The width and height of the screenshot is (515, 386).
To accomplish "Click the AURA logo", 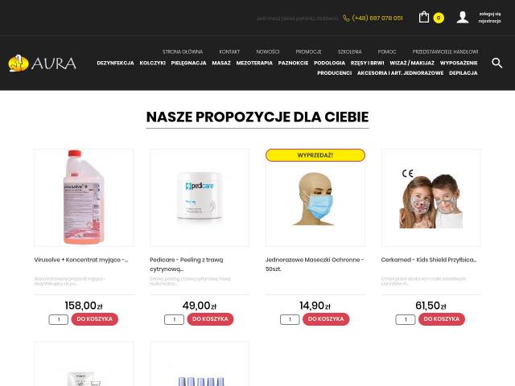I will [x=42, y=63].
